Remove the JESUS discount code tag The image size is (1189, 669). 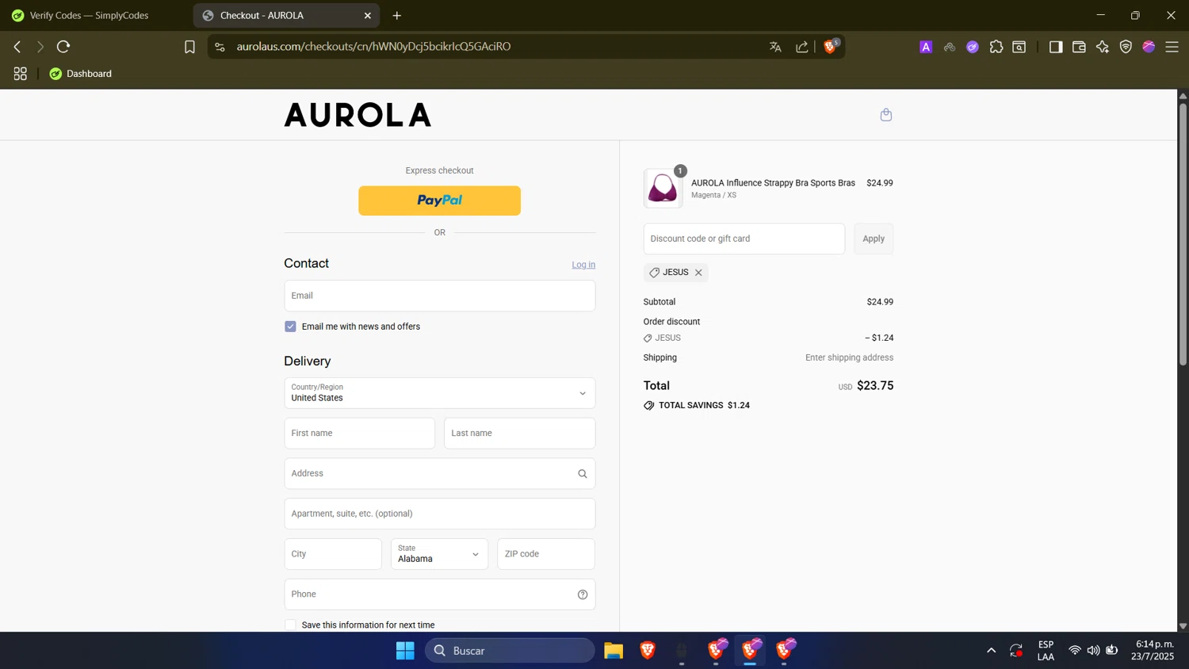pyautogui.click(x=698, y=273)
